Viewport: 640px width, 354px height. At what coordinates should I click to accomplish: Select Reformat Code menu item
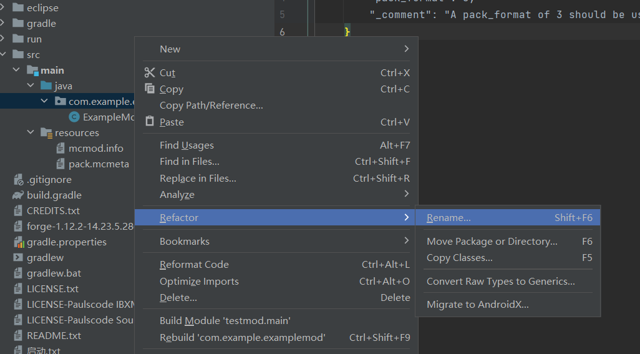click(194, 264)
